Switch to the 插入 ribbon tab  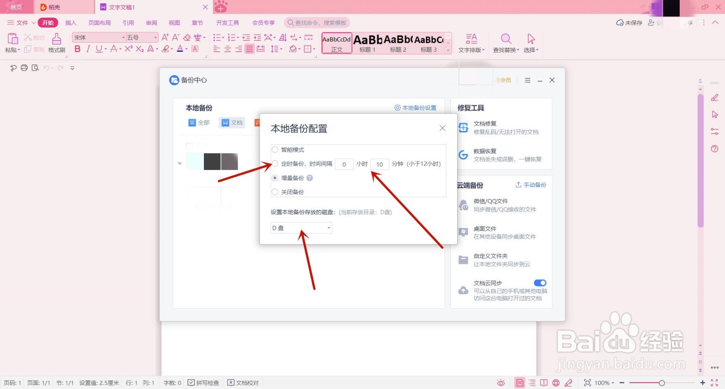pos(71,23)
